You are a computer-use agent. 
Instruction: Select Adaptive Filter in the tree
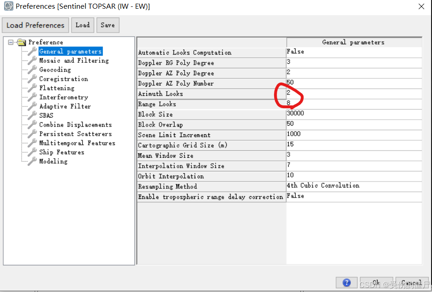click(x=65, y=106)
